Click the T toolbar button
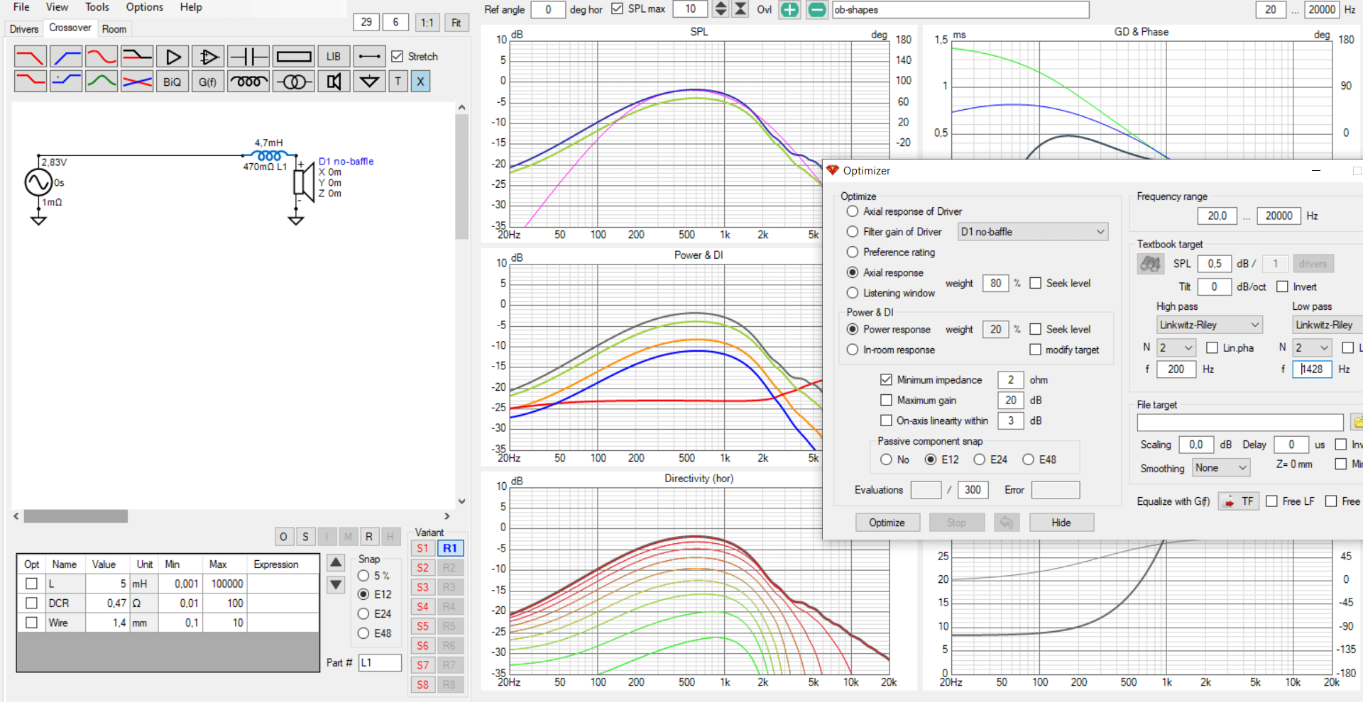 pos(398,82)
